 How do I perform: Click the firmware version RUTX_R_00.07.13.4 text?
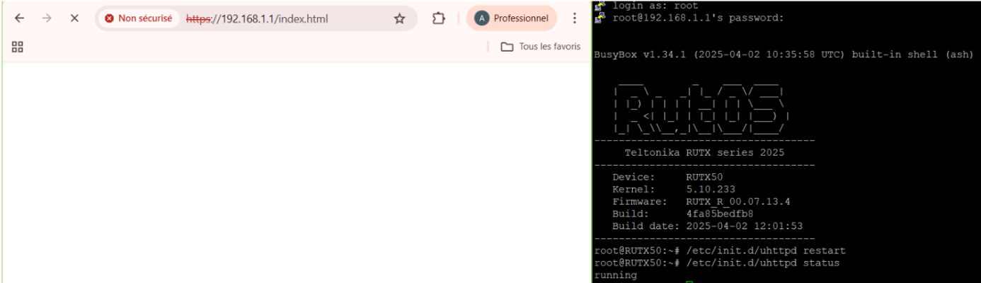pos(738,202)
